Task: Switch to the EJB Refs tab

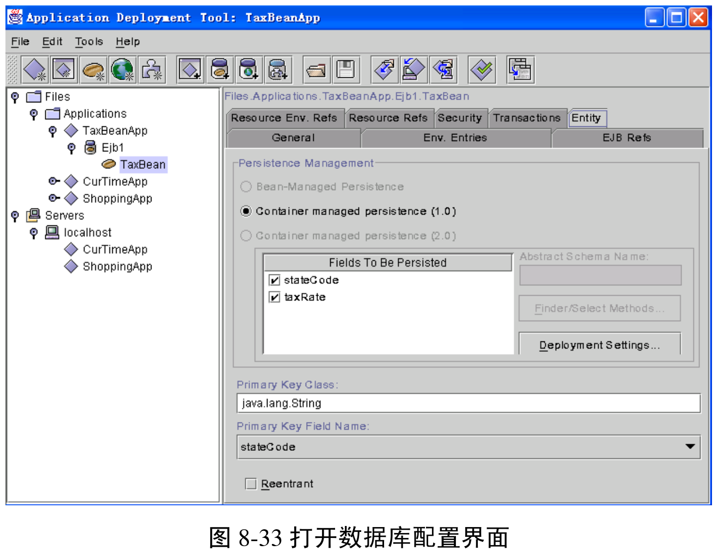Action: 627,138
